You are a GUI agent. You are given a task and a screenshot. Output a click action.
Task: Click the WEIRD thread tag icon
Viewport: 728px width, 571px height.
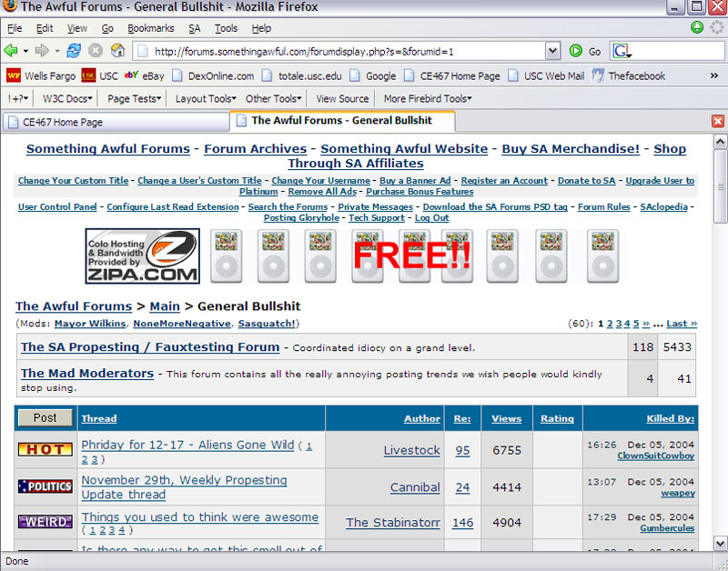(x=45, y=521)
